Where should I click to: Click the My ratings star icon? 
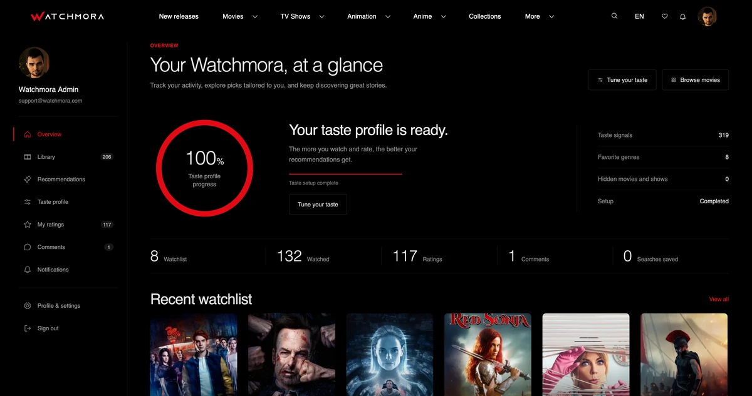28,225
